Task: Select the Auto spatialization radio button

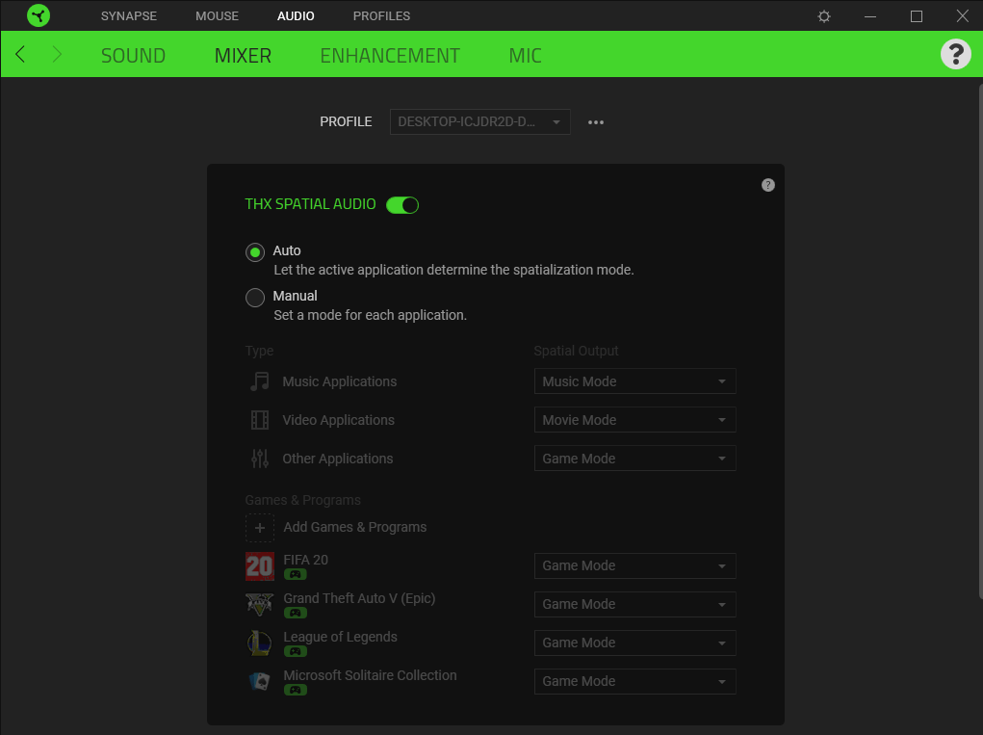Action: (255, 252)
